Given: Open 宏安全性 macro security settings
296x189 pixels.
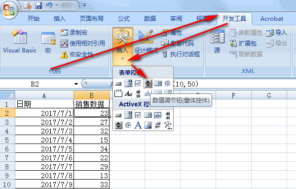Looking at the screenshot, I should click(77, 54).
